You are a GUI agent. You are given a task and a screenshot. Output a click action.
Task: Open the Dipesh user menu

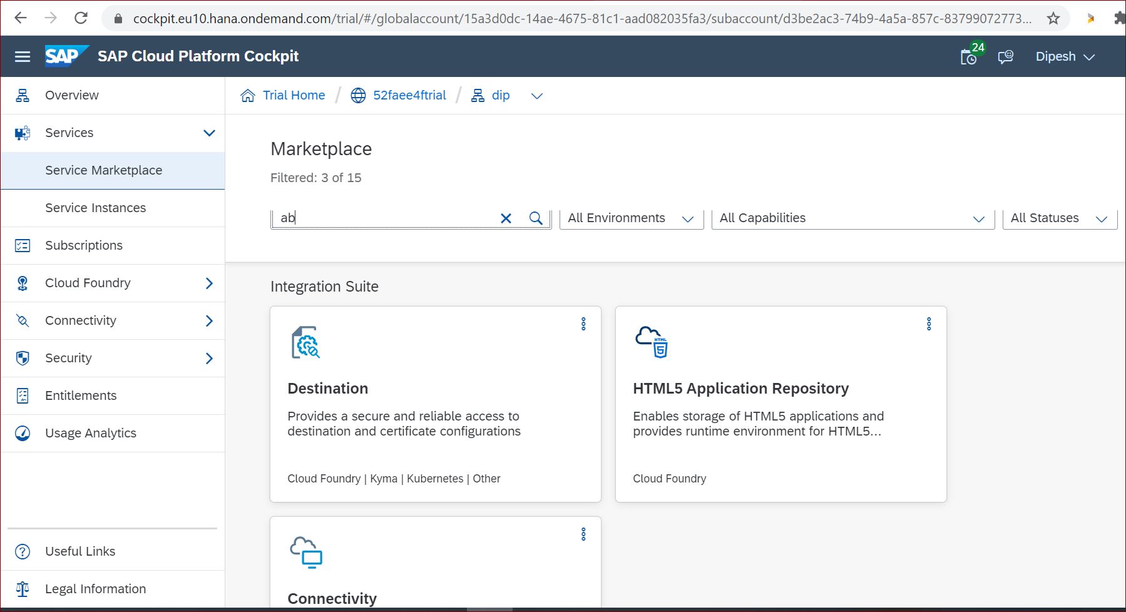tap(1064, 56)
